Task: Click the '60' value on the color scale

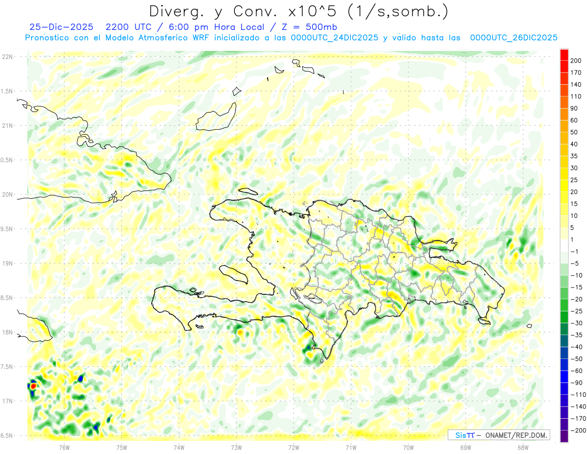Action: [575, 120]
